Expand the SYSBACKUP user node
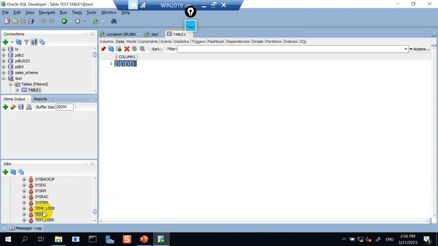This screenshot has height=246, width=438. (x=24, y=179)
